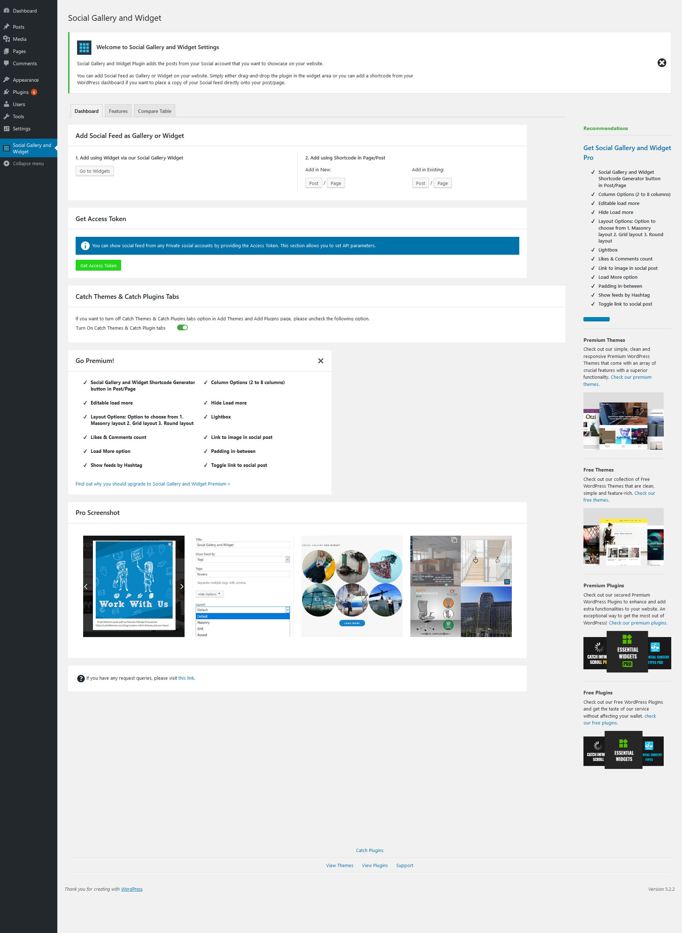Open the round layout gallery screenshot

coord(352,587)
